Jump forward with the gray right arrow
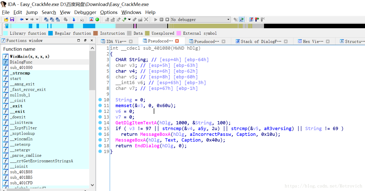Image resolution: width=365 pixels, height=191 pixels. [x=32, y=19]
